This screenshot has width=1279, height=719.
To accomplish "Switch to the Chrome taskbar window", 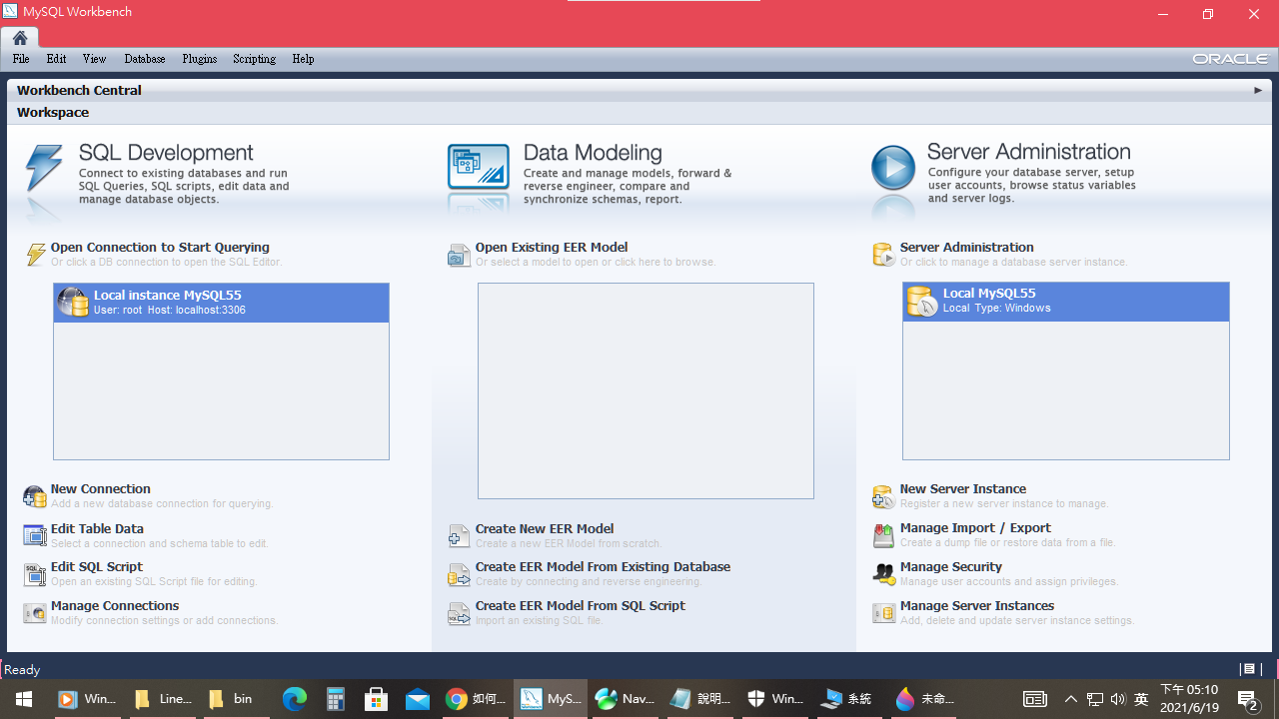I will pos(476,699).
